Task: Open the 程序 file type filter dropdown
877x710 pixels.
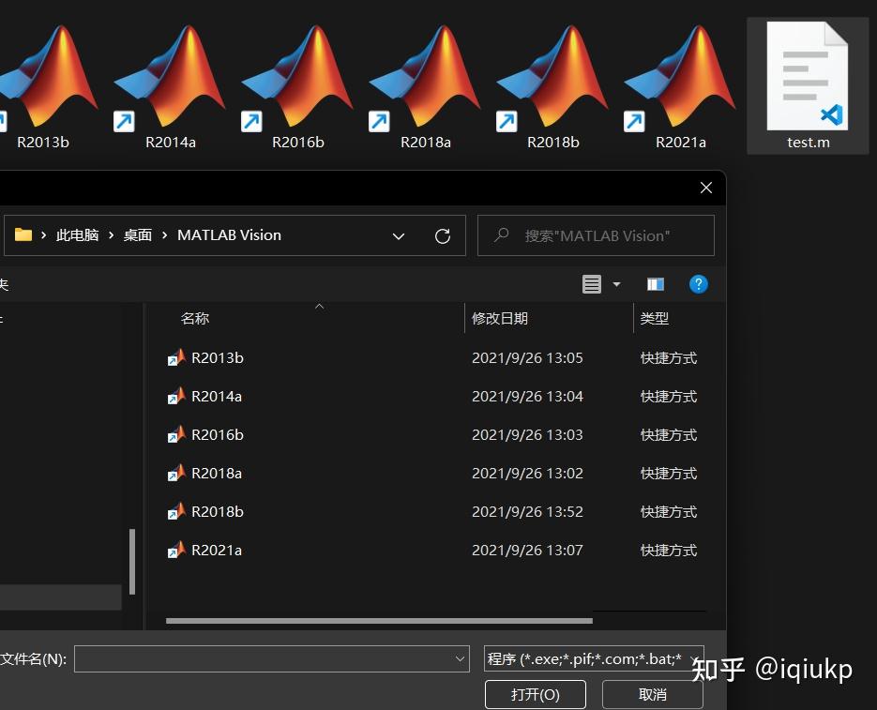Action: tap(695, 658)
